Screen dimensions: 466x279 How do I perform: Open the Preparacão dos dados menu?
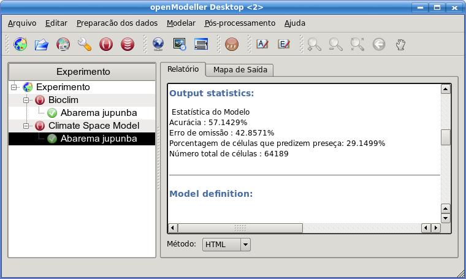point(117,23)
